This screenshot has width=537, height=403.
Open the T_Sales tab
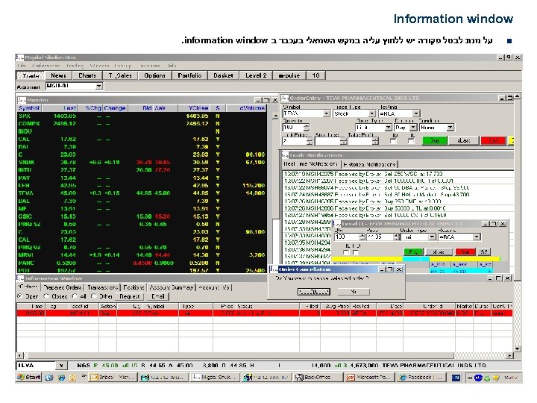point(120,75)
